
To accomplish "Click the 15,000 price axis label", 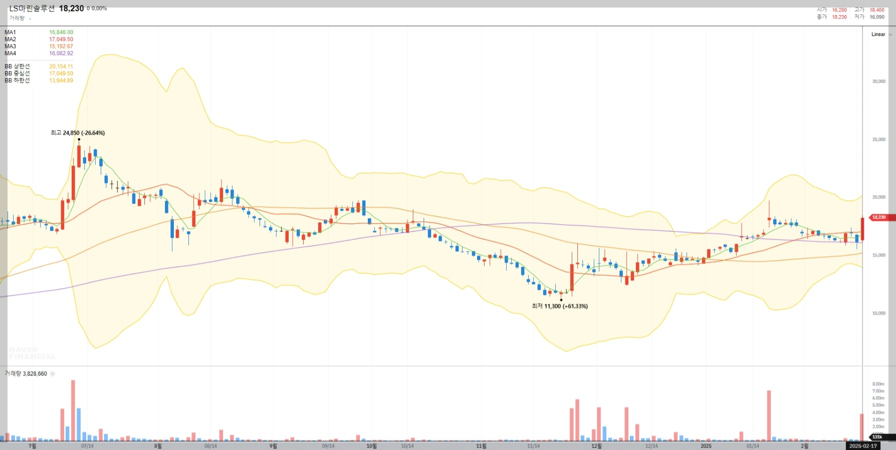I will 878,255.
